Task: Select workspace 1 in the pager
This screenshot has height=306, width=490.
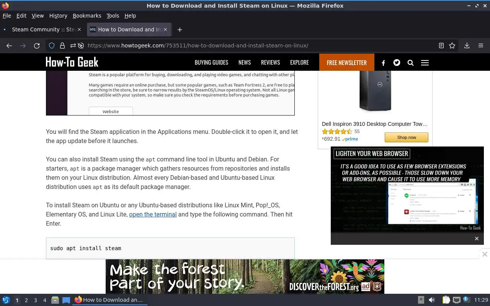Action: click(17, 300)
